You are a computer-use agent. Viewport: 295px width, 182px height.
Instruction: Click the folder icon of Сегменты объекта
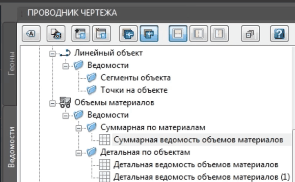pyautogui.click(x=92, y=77)
